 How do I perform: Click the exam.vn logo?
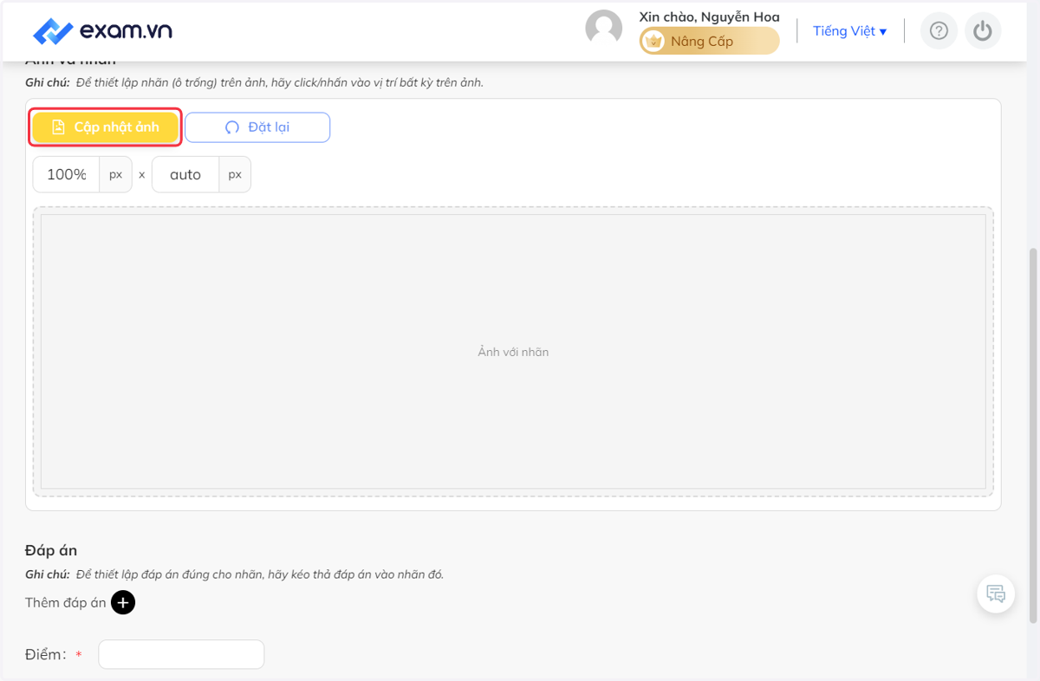102,31
